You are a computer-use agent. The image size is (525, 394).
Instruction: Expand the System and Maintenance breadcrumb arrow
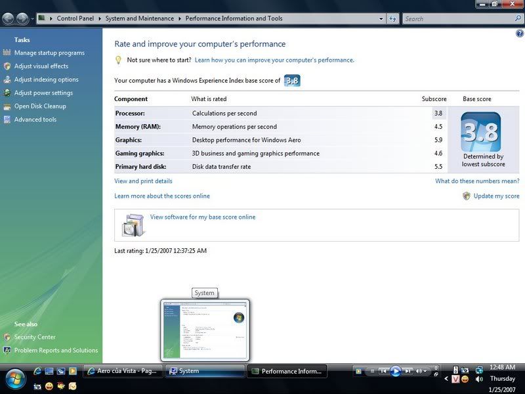click(x=179, y=18)
